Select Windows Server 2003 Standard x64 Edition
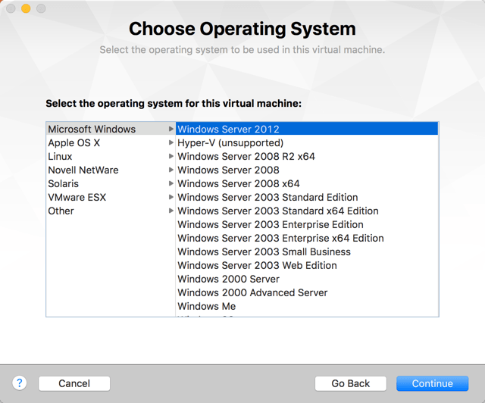 coord(278,211)
